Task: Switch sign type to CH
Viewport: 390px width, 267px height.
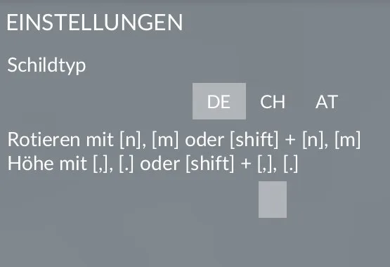Action: pyautogui.click(x=273, y=101)
